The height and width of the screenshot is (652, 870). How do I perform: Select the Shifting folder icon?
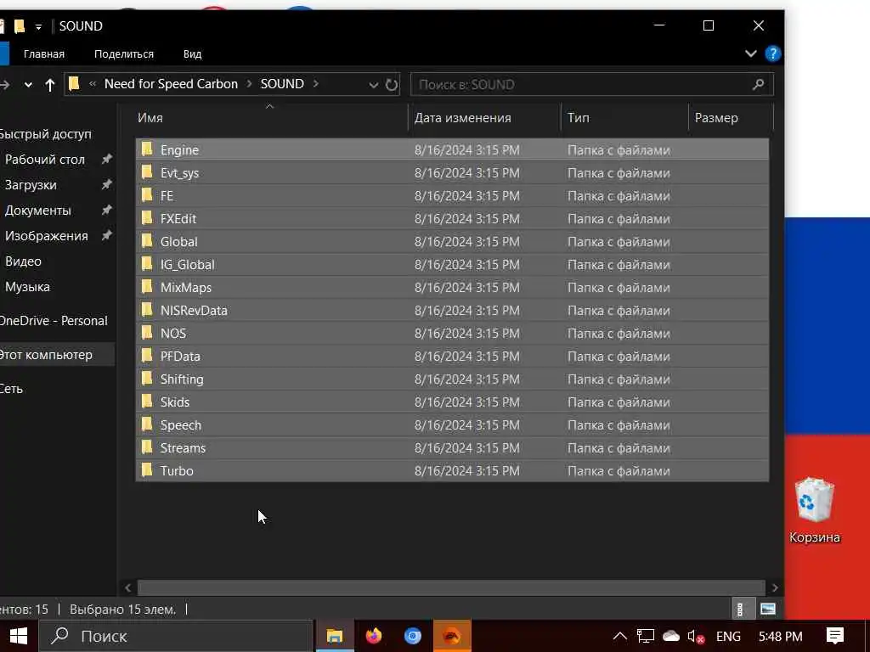click(x=147, y=379)
